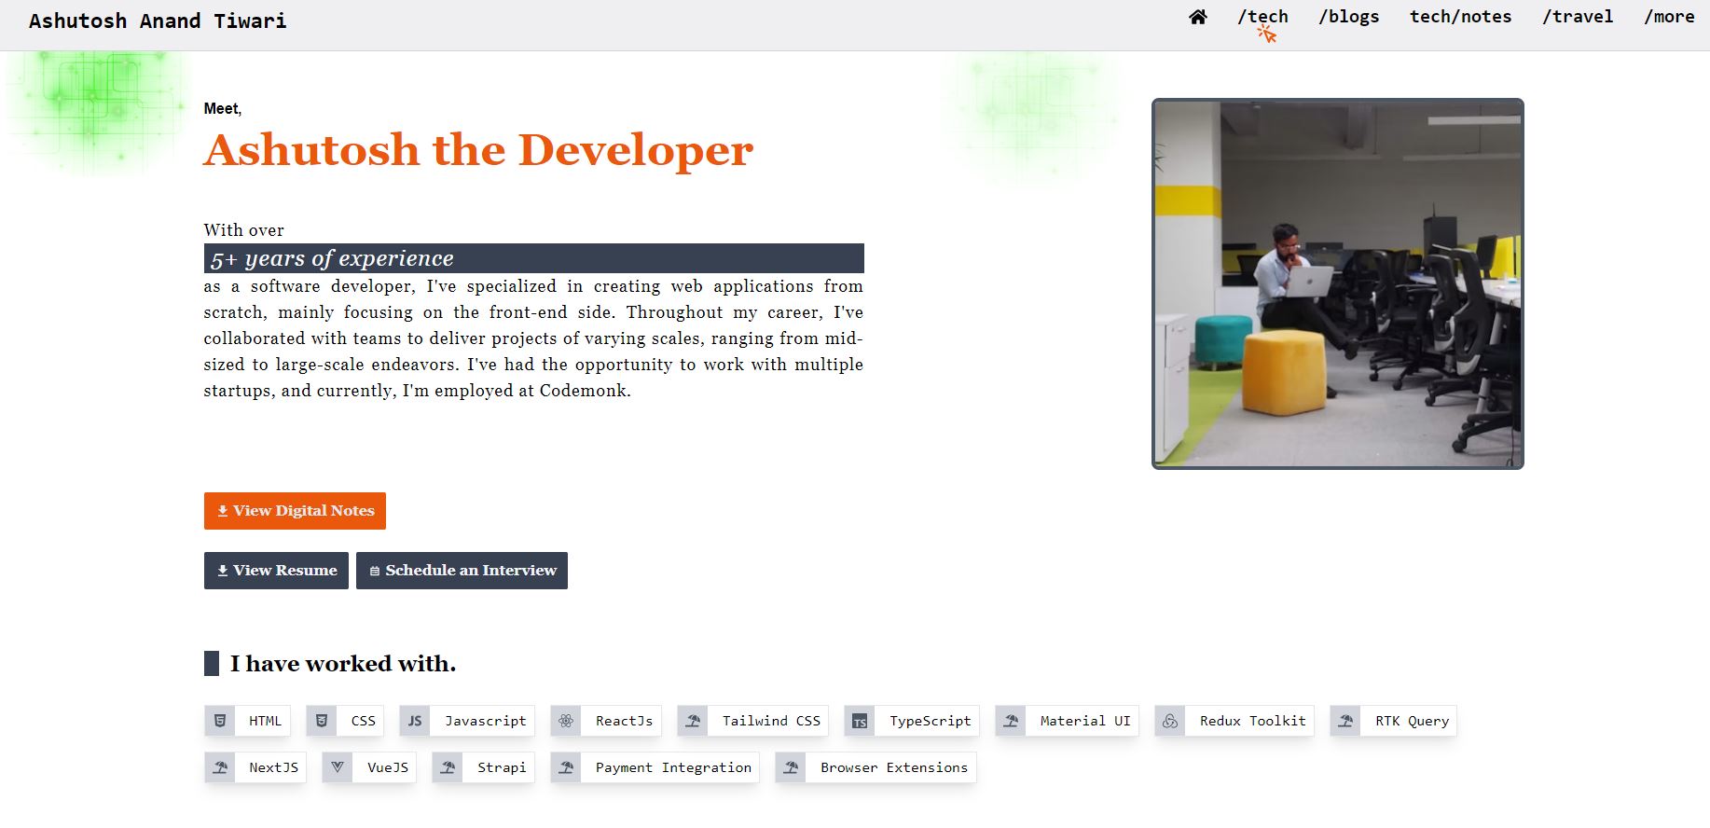Click the Tailwind CSS skill label

click(771, 721)
